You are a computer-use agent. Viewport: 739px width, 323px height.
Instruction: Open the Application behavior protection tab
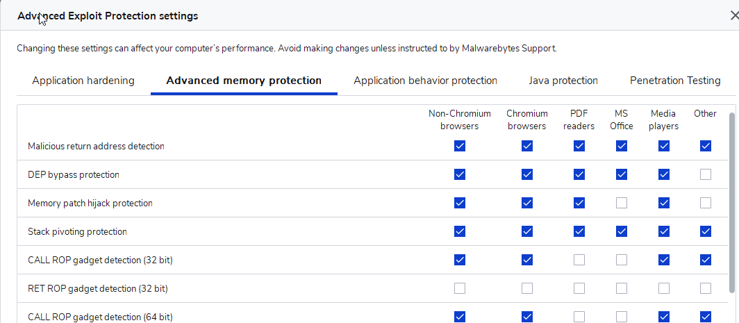pos(425,81)
